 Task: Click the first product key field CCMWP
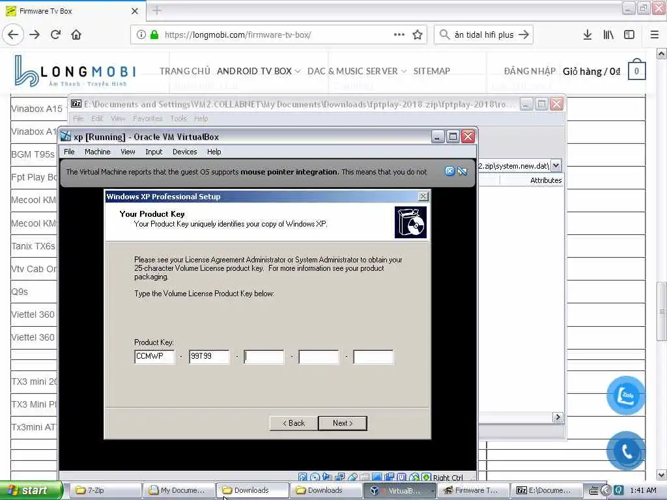154,357
